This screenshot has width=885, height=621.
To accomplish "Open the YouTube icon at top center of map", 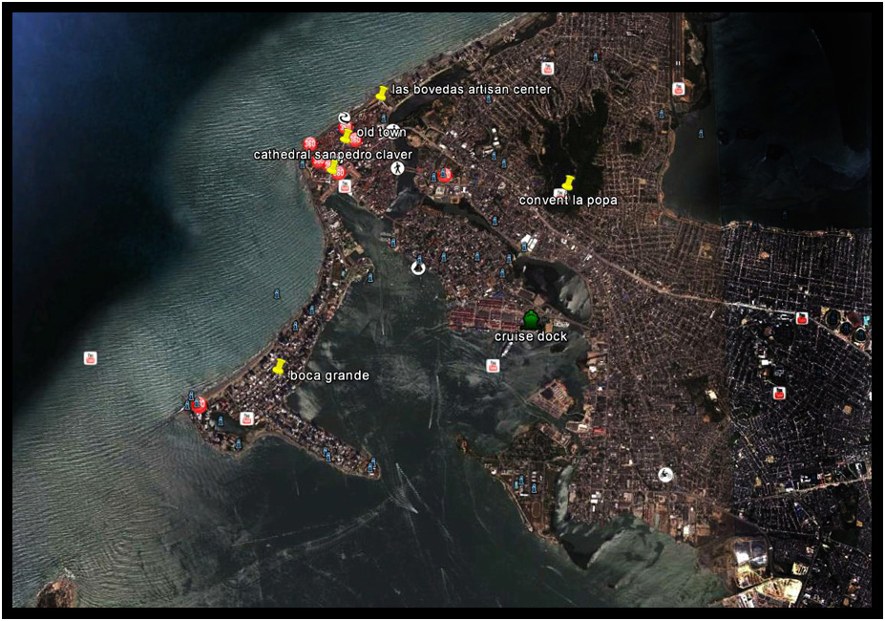I will coord(548,68).
